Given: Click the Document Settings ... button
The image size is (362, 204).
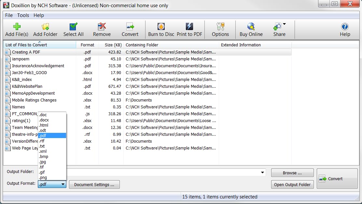Looking at the screenshot, I should point(94,184).
